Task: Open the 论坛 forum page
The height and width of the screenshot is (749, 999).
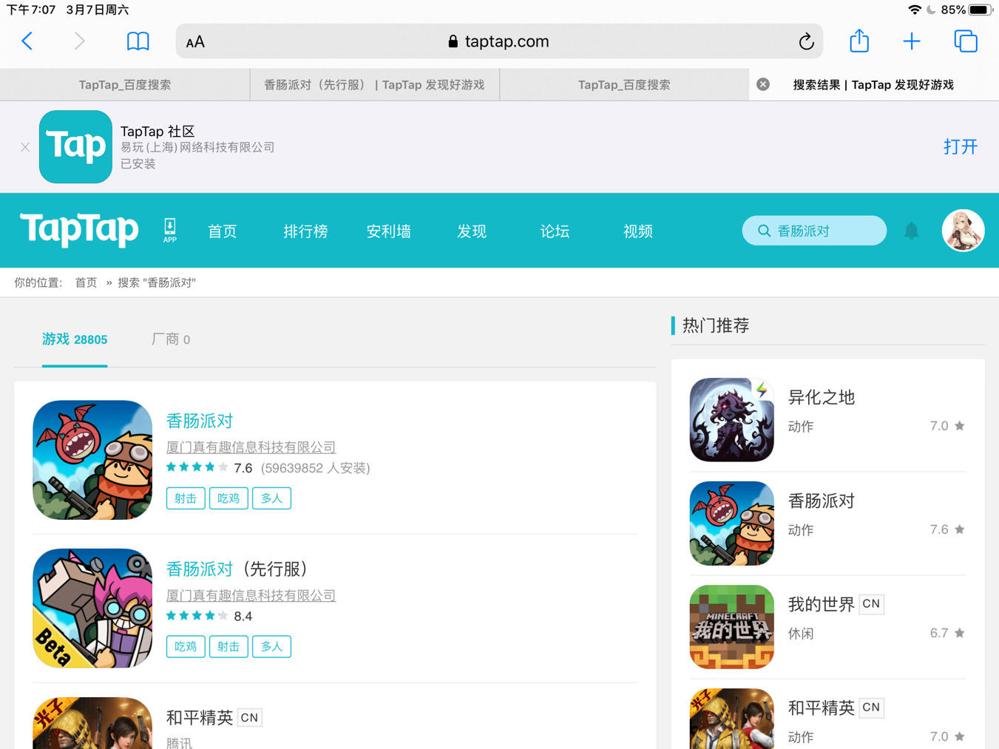Action: tap(555, 231)
